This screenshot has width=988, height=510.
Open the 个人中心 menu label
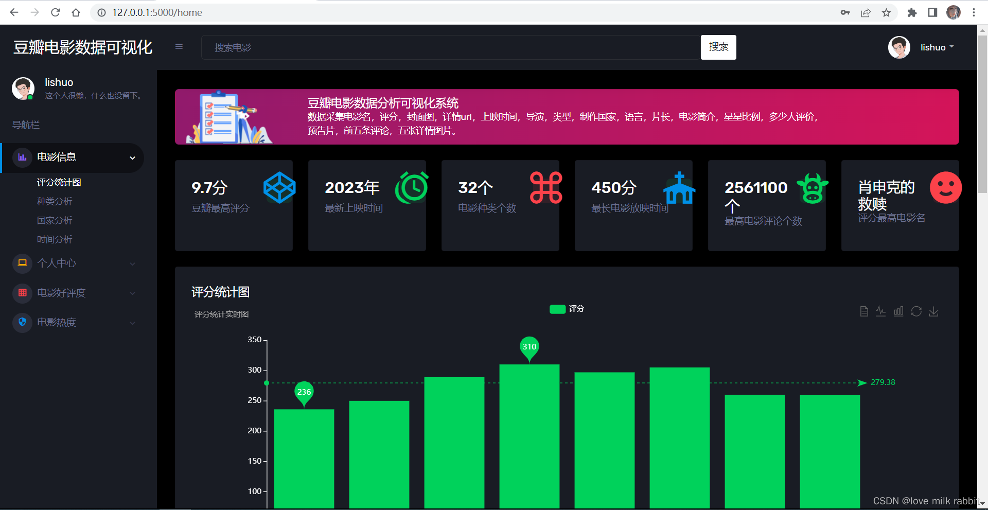pos(57,263)
